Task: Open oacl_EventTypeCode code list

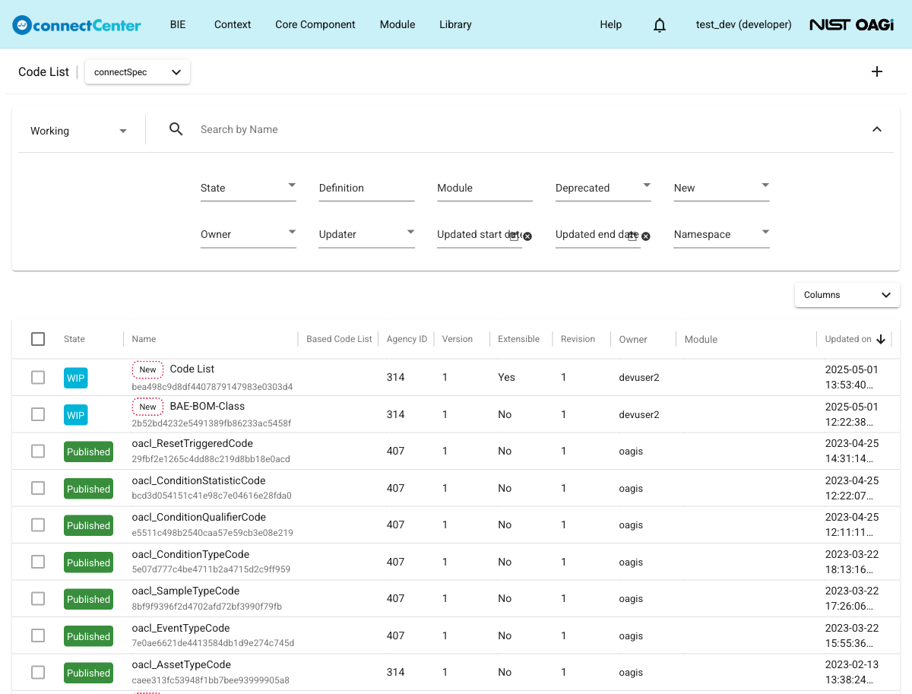Action: pos(181,628)
